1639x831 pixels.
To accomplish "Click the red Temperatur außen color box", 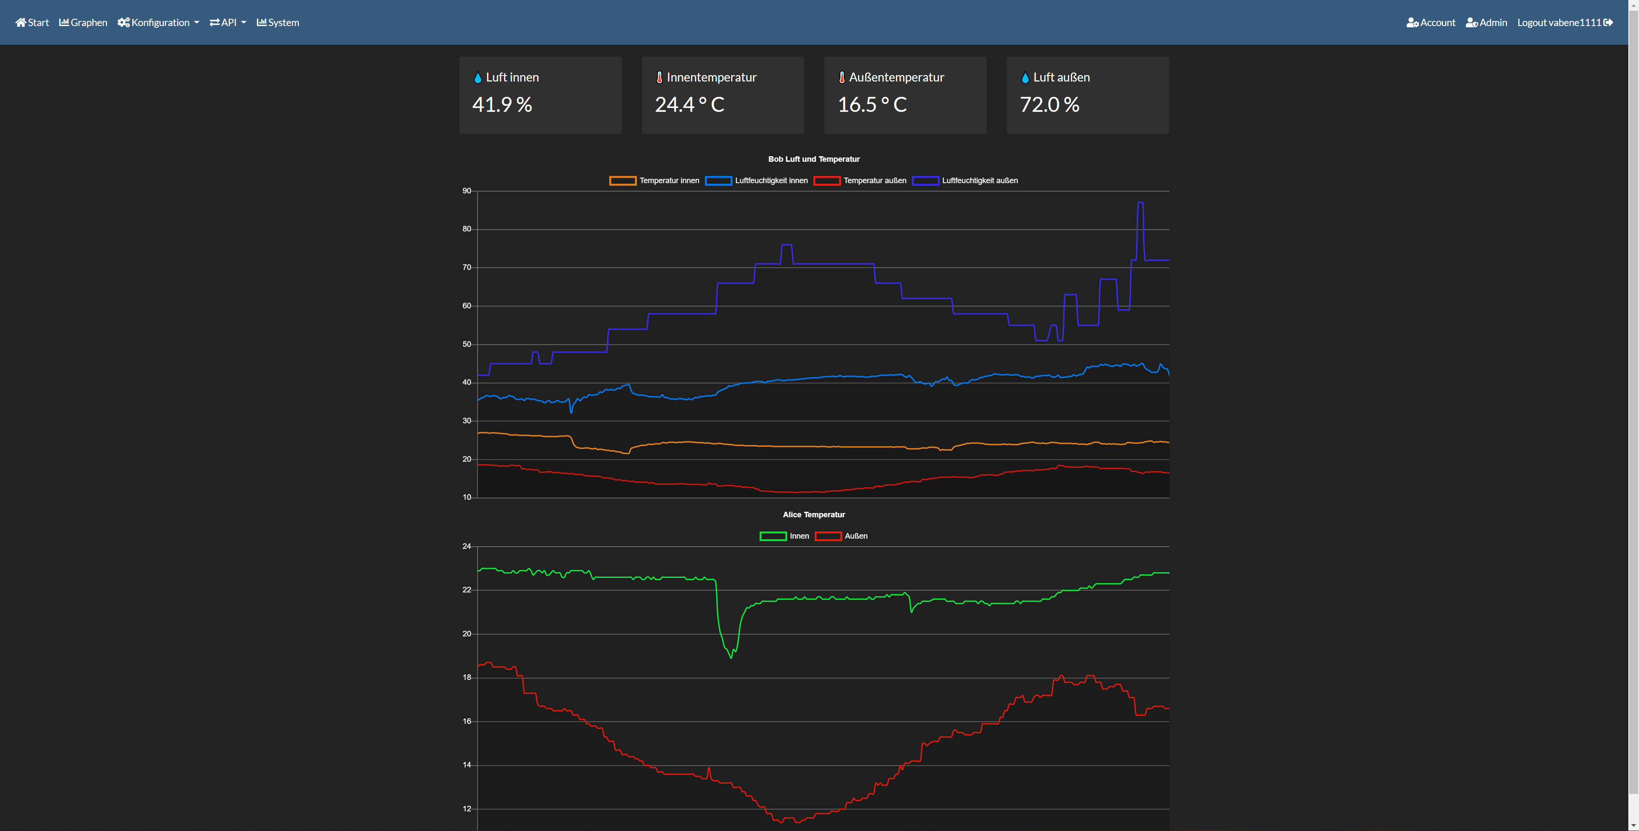I will [826, 181].
